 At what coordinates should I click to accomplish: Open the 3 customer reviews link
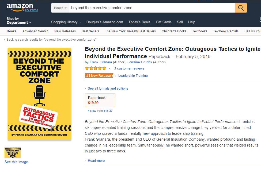click(129, 68)
